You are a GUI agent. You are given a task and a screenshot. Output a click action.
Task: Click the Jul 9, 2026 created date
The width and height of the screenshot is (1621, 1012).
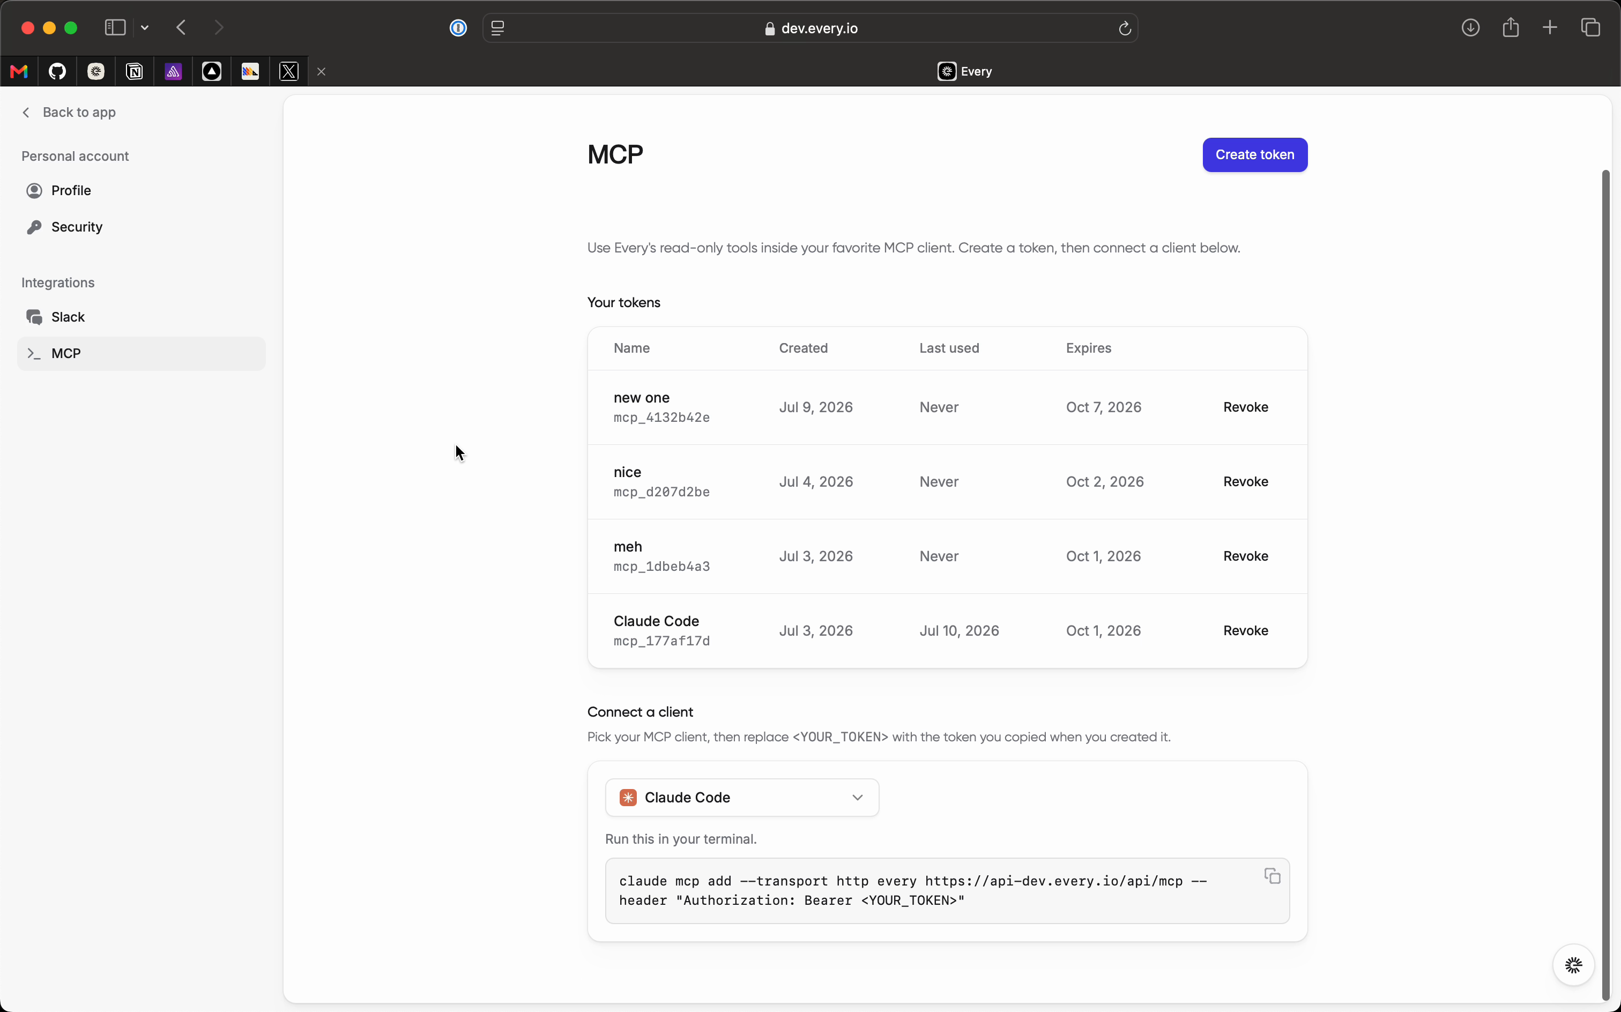(815, 407)
